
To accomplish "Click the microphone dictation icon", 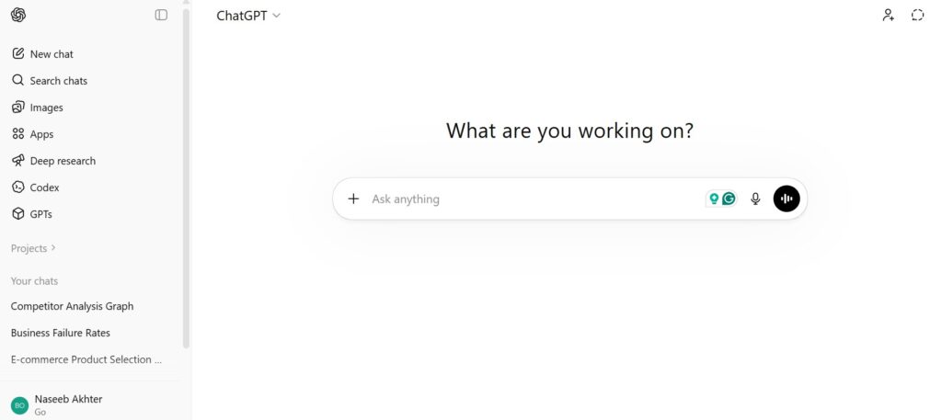I will [755, 199].
